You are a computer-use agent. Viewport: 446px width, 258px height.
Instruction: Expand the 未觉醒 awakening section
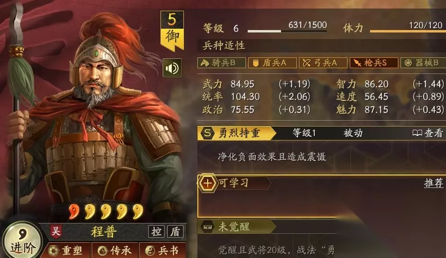tap(236, 227)
